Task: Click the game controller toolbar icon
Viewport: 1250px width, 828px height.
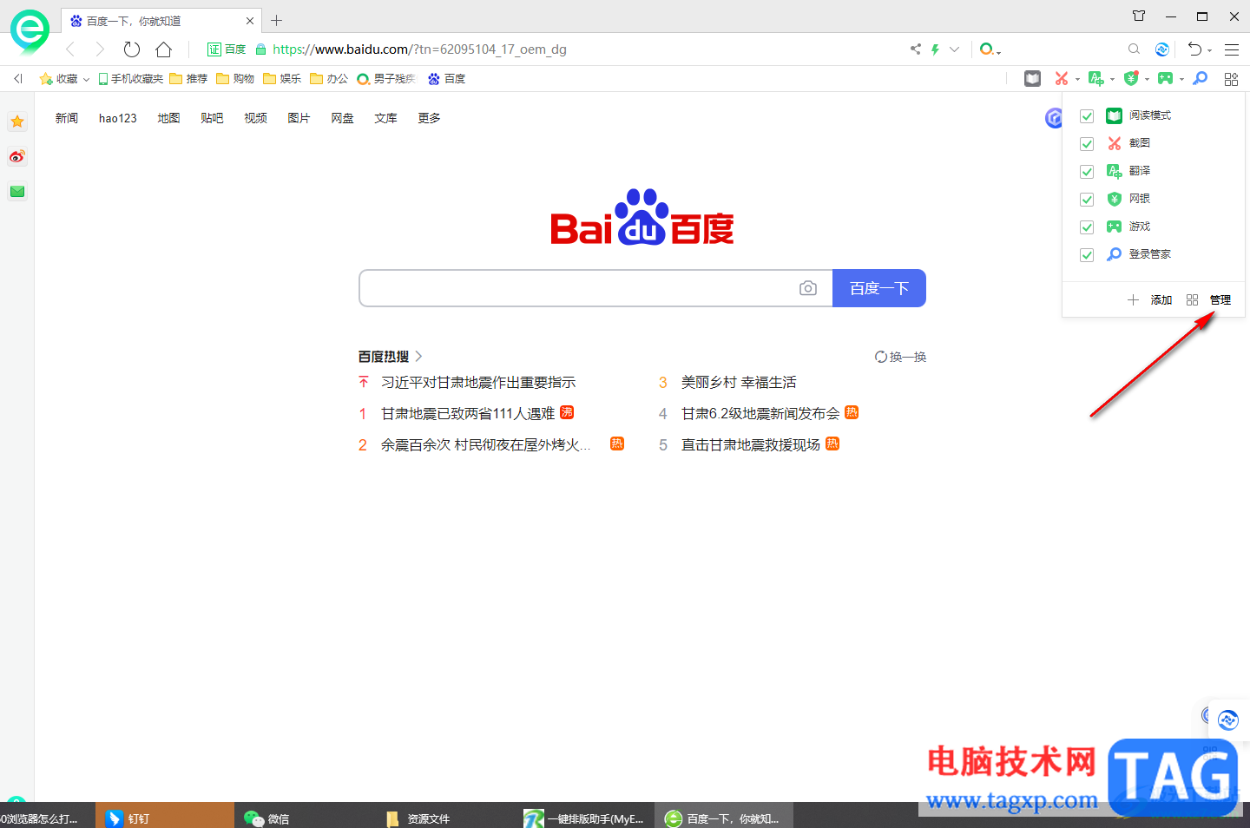Action: (x=1165, y=78)
